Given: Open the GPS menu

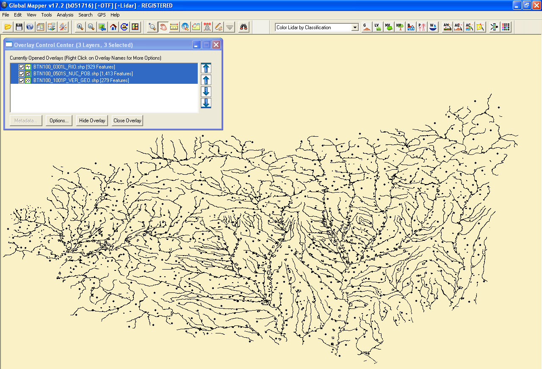Looking at the screenshot, I should [x=101, y=14].
